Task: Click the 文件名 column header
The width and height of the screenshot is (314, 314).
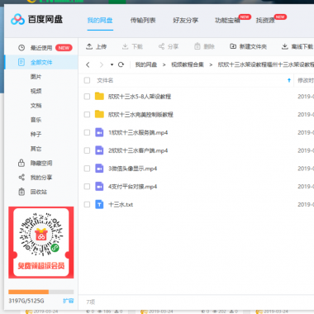Action: 105,80
